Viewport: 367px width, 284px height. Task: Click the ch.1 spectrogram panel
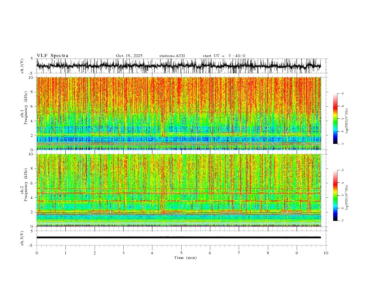point(179,113)
